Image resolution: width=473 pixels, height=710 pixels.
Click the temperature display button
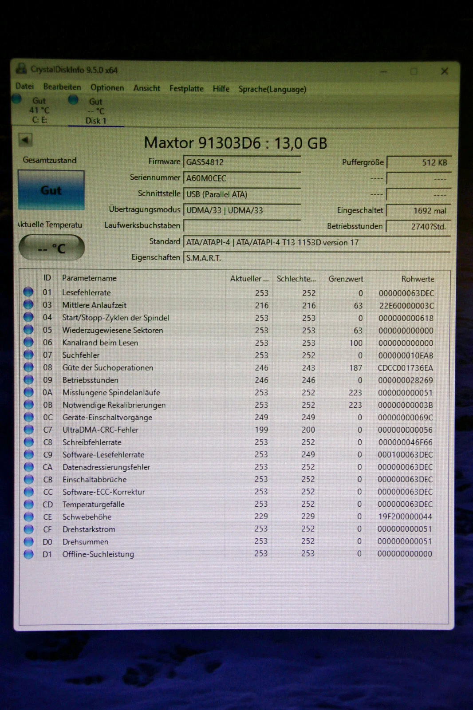51,247
